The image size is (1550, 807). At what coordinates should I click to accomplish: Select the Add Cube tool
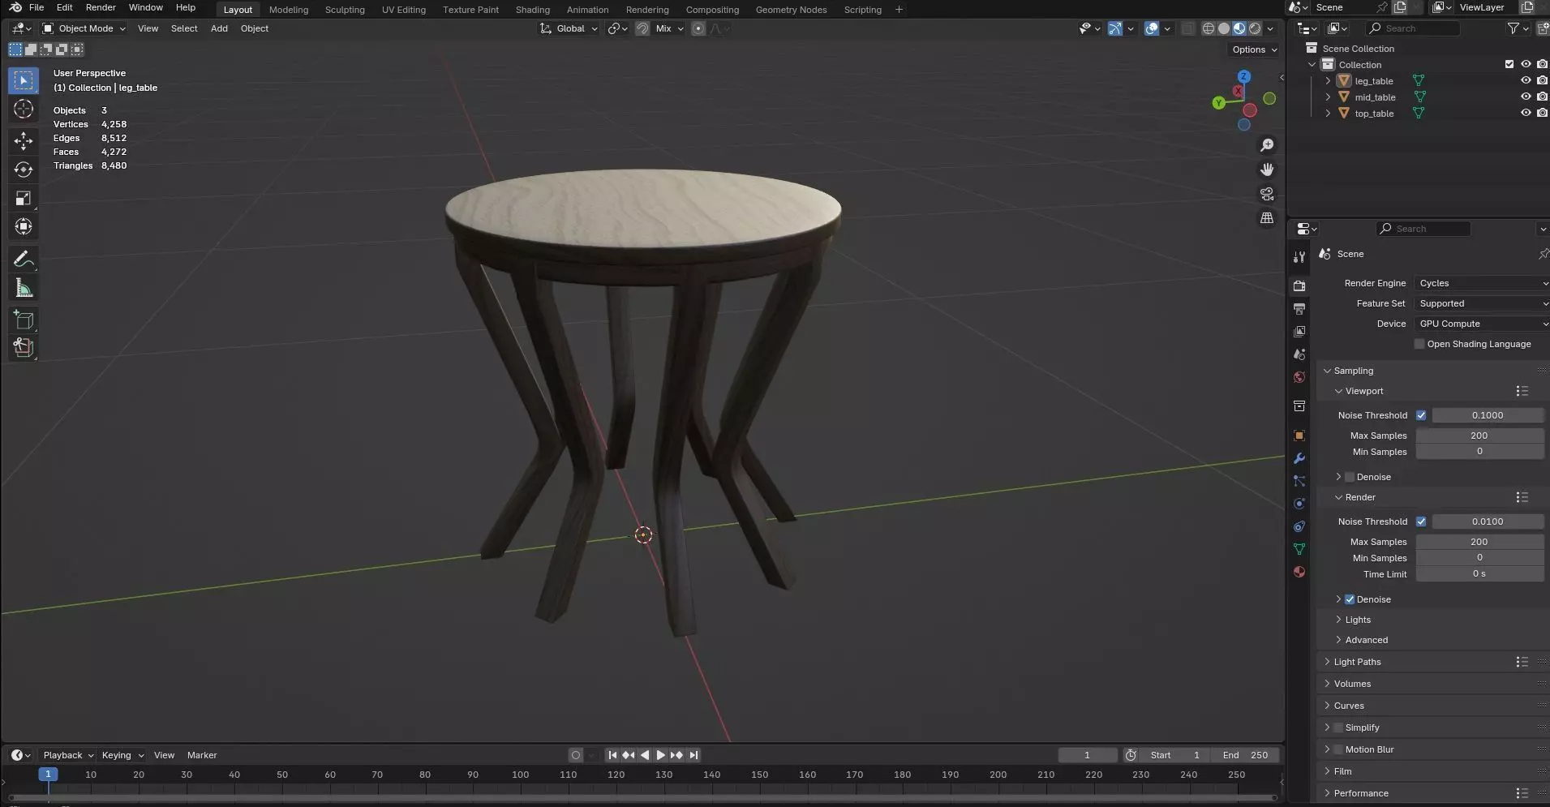24,320
